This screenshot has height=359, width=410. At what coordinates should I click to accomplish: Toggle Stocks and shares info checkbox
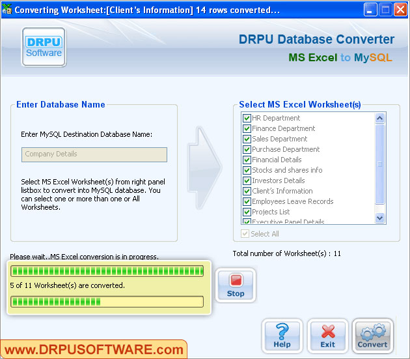[x=247, y=170]
